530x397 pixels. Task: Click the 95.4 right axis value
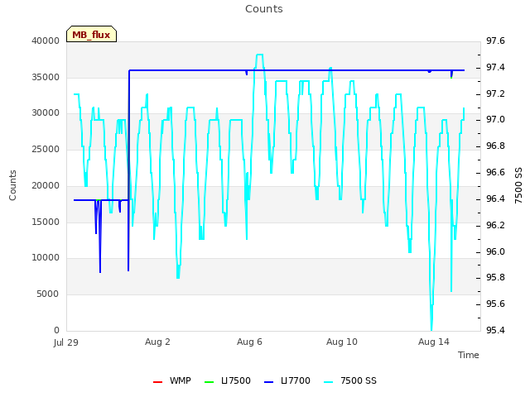tap(495, 330)
